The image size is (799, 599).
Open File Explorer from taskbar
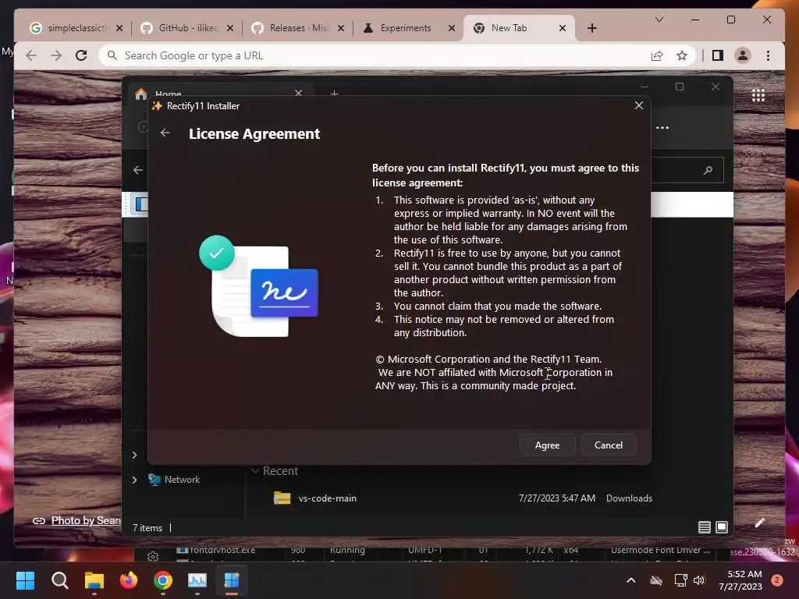[94, 580]
